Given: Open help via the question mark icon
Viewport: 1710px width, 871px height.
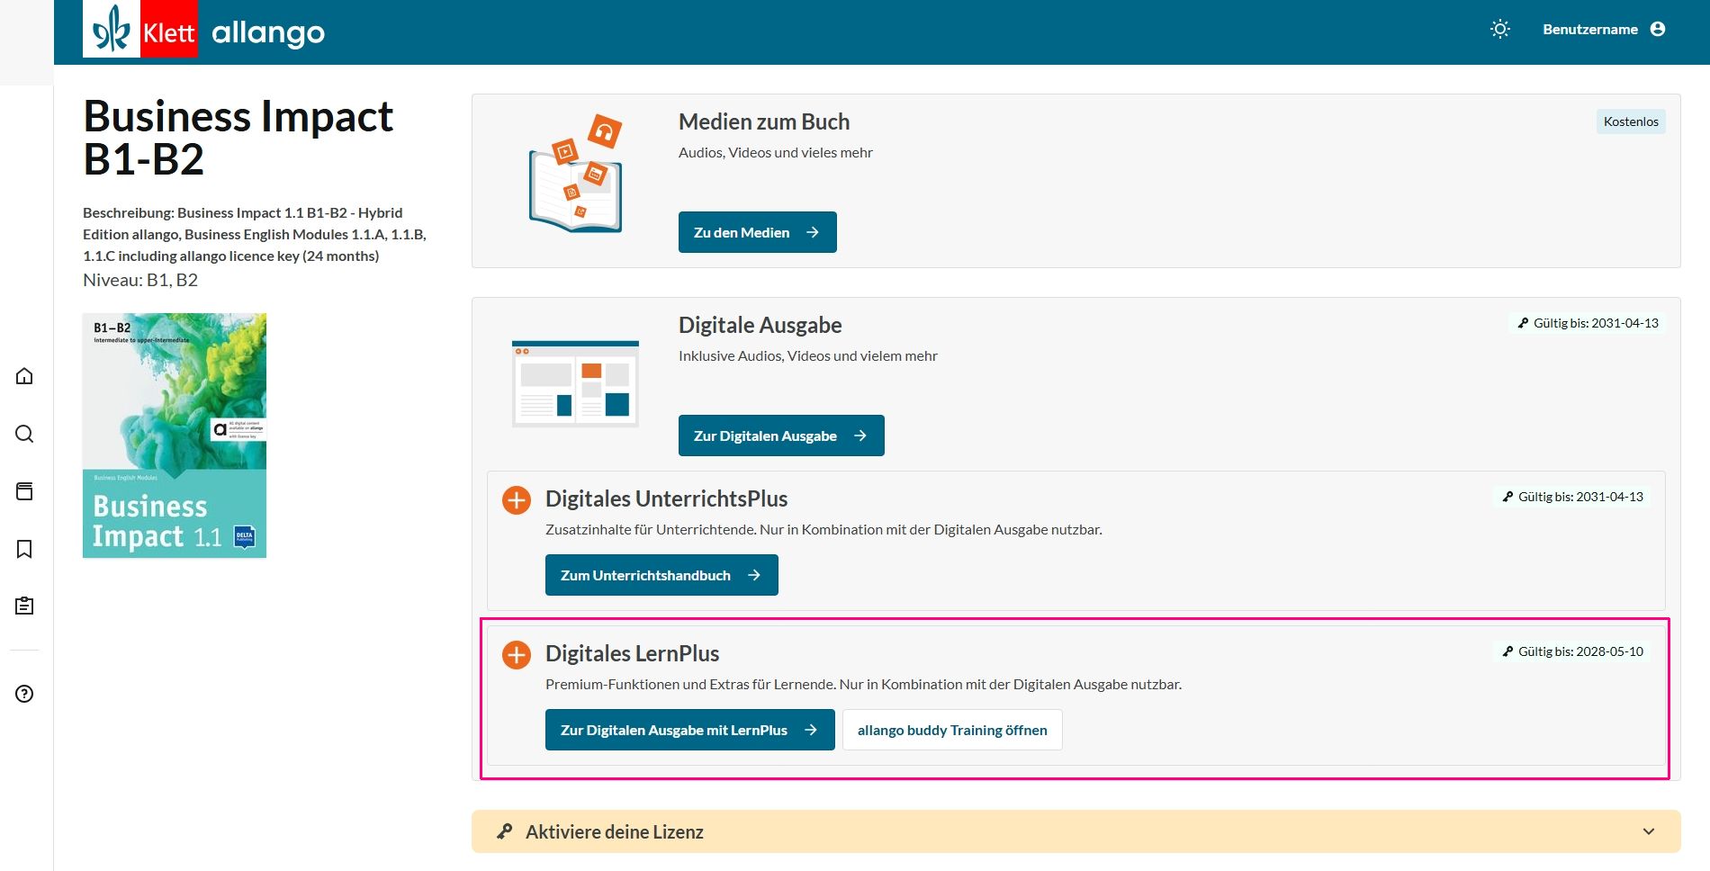Looking at the screenshot, I should pos(24,694).
